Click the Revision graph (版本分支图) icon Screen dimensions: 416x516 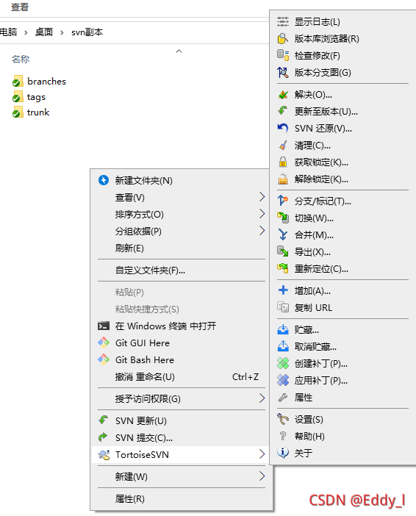tap(283, 72)
